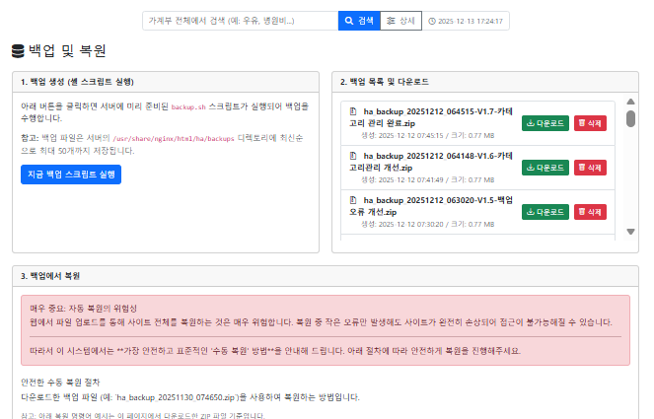Click file icon of V1.6 backup entry
The image size is (654, 419).
pyautogui.click(x=353, y=156)
